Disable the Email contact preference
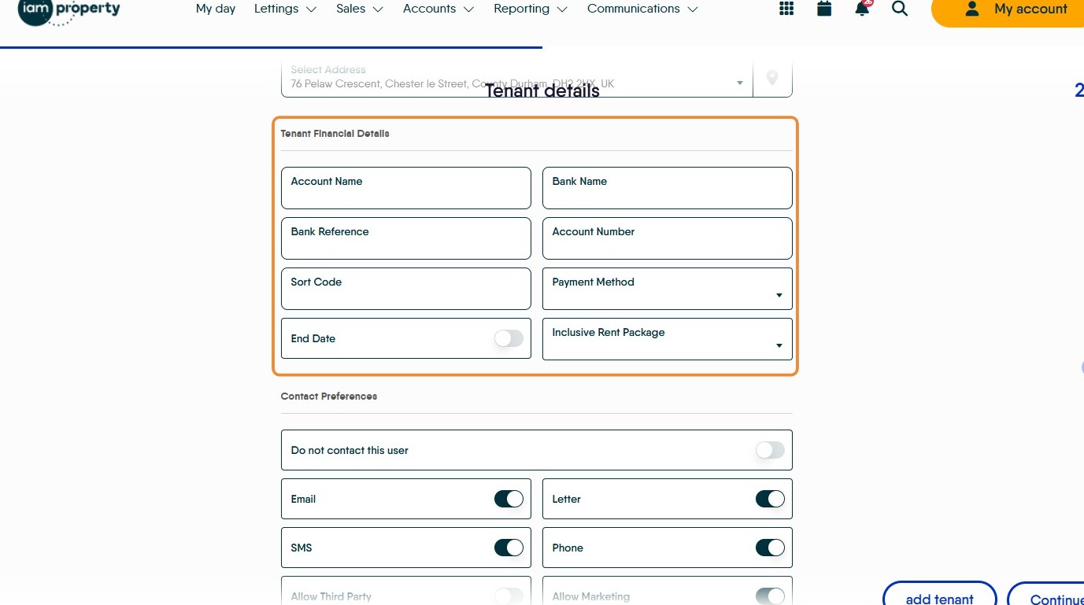The height and width of the screenshot is (605, 1084). [509, 499]
